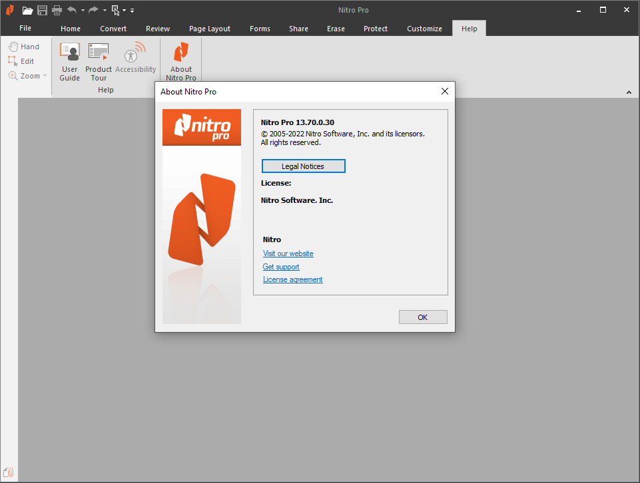Select the Help ribbon tab
This screenshot has width=640, height=483.
tap(470, 29)
